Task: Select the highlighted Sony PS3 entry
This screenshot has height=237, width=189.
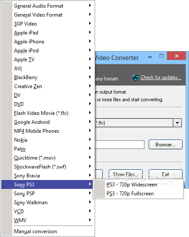Action: pos(48,184)
